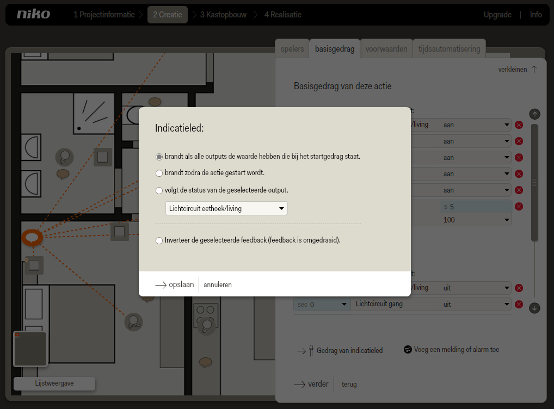554x409 pixels.
Task: Click the light bulb icon on the kitchen cooktop
Action: (207, 326)
